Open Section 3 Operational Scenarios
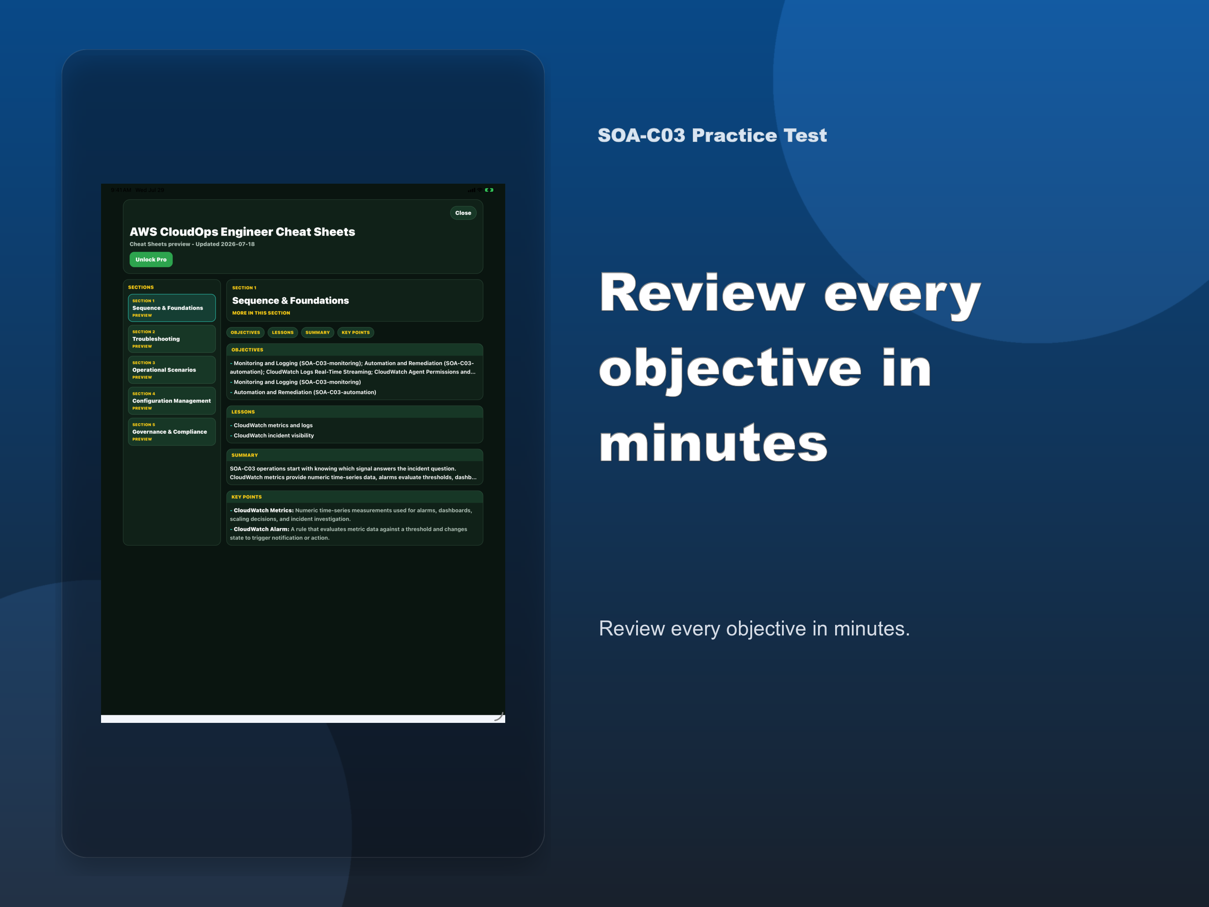Image resolution: width=1209 pixels, height=907 pixels. 172,370
